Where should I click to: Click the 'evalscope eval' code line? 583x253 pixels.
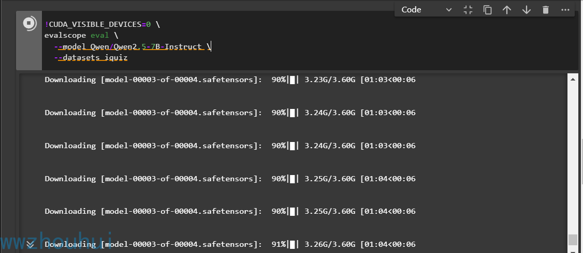pyautogui.click(x=81, y=36)
